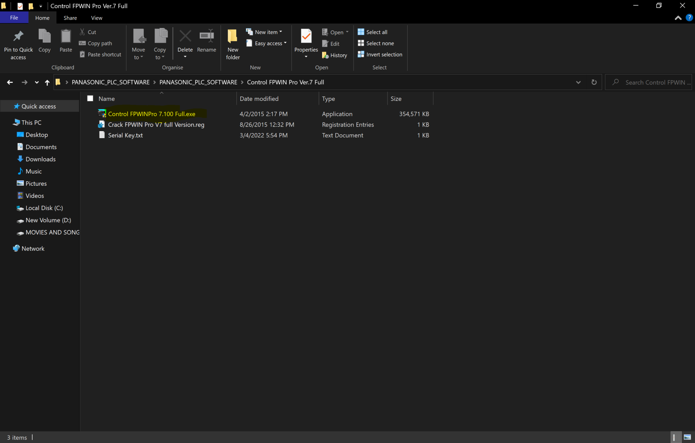Click the Invert selection icon
Viewport: 695px width, 443px height.
click(361, 54)
